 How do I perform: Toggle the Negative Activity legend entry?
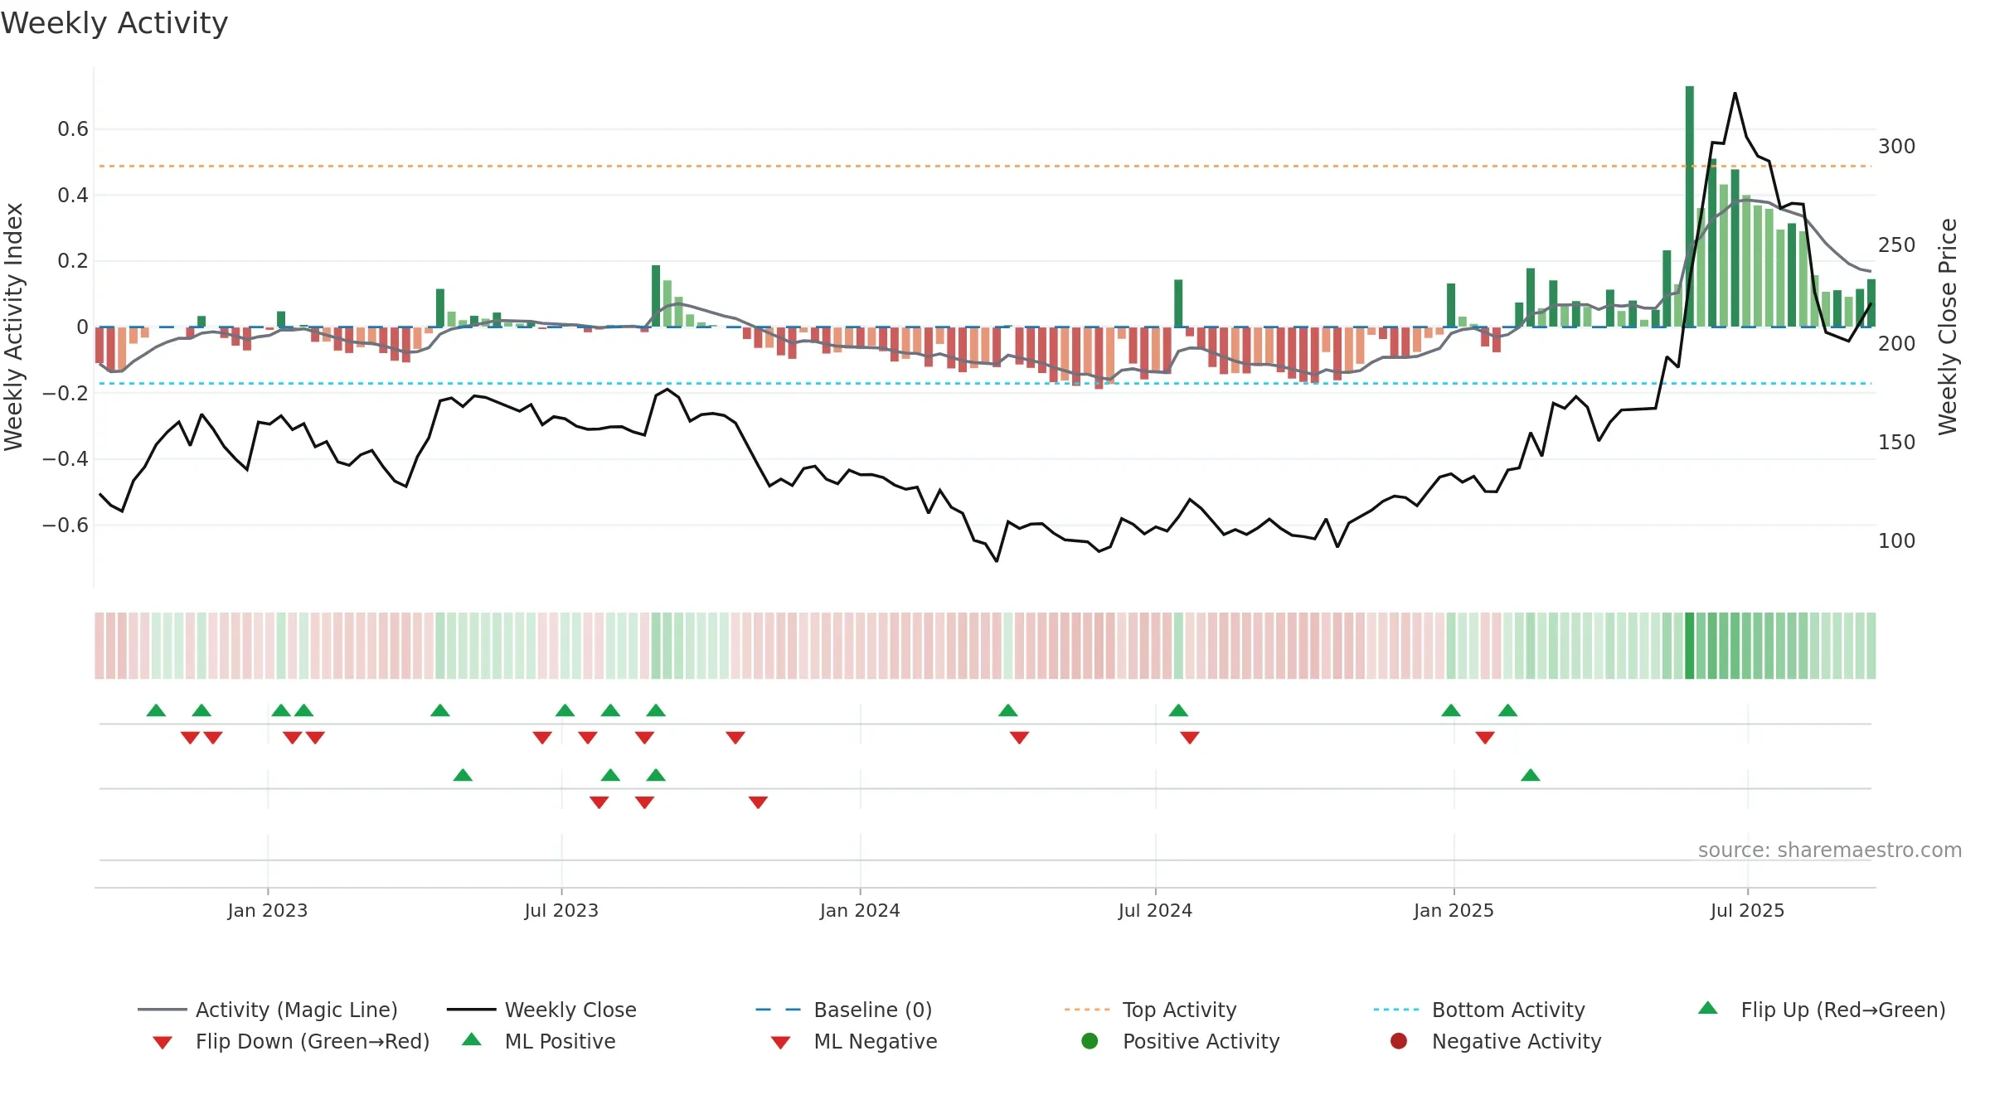coord(1496,1041)
